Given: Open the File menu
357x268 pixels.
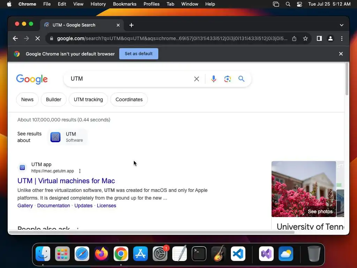Looking at the screenshot, I should tap(47, 4).
